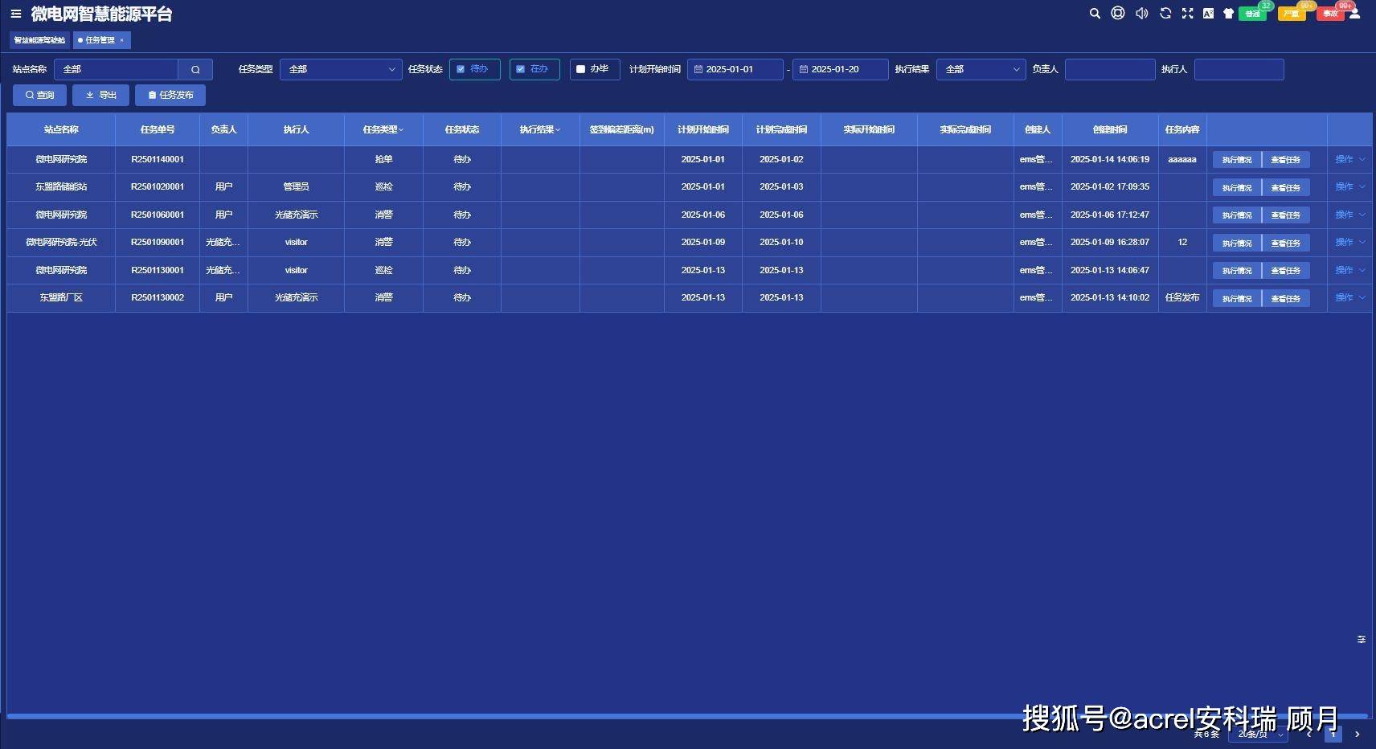This screenshot has width=1376, height=749.
Task: Open the theme shirt icon
Action: tap(1228, 14)
